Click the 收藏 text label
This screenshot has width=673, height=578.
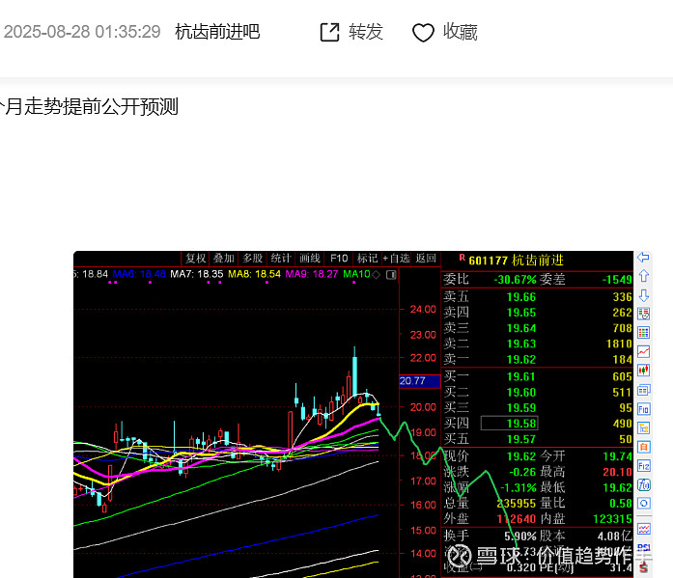pos(461,32)
